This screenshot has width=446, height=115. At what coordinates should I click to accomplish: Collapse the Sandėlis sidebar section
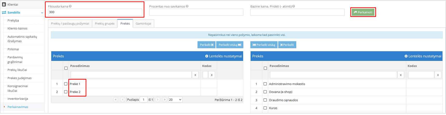click(42, 12)
